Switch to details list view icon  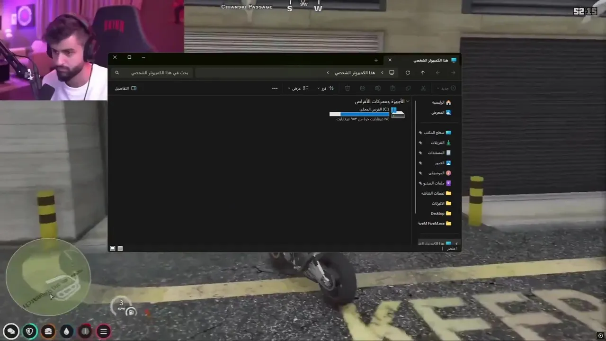click(x=120, y=248)
